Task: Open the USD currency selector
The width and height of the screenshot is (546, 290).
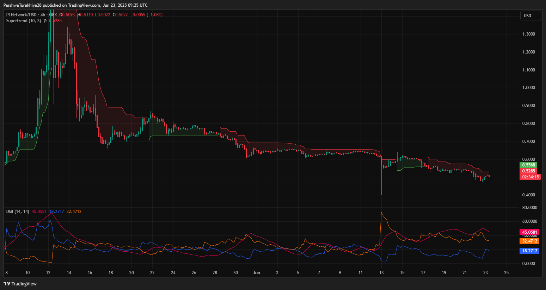Action: [530, 15]
